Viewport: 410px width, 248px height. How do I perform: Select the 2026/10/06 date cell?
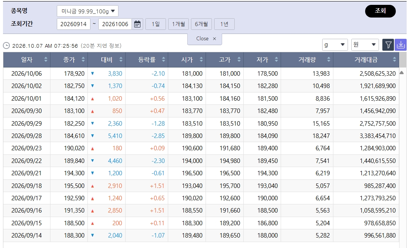pyautogui.click(x=27, y=73)
